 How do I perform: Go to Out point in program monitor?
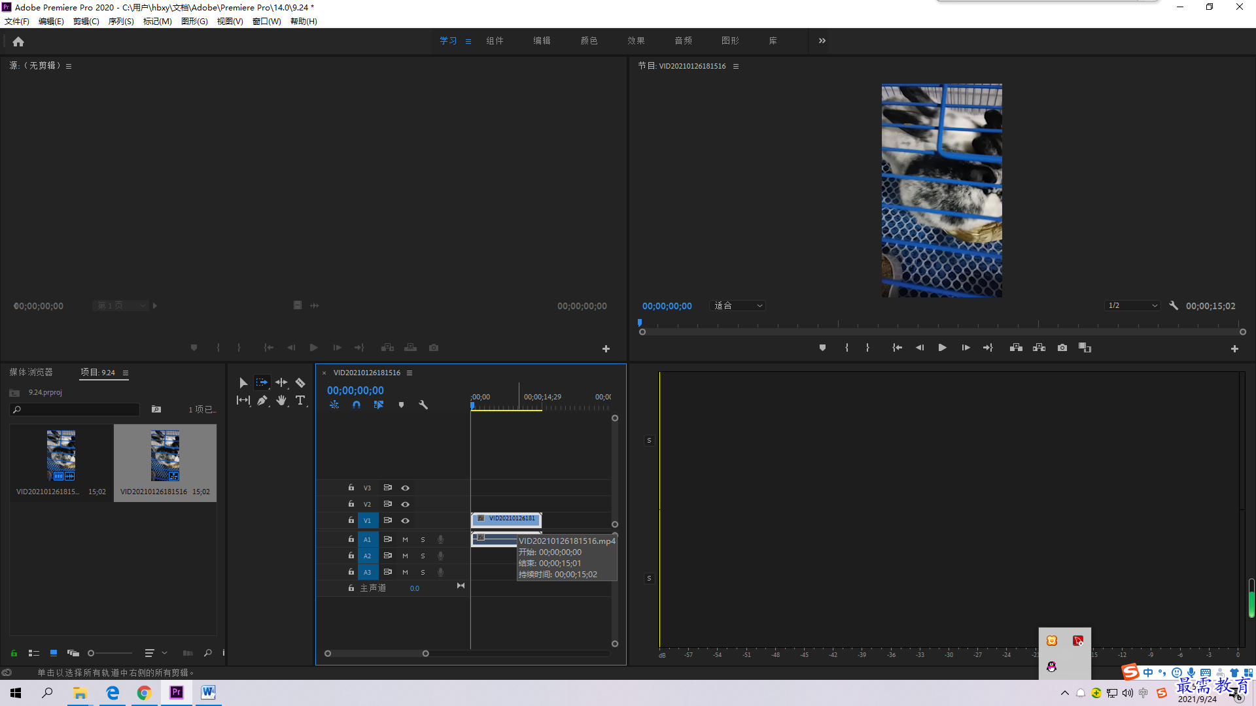coord(988,348)
